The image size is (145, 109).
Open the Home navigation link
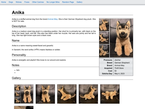tap(3, 2)
